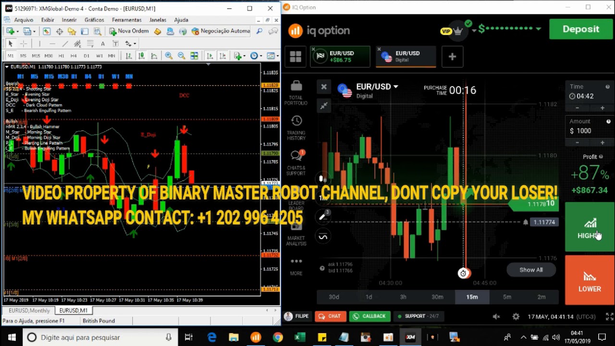
Task: Set timeframe to D1 in MetaTrader
Action: pos(86,56)
